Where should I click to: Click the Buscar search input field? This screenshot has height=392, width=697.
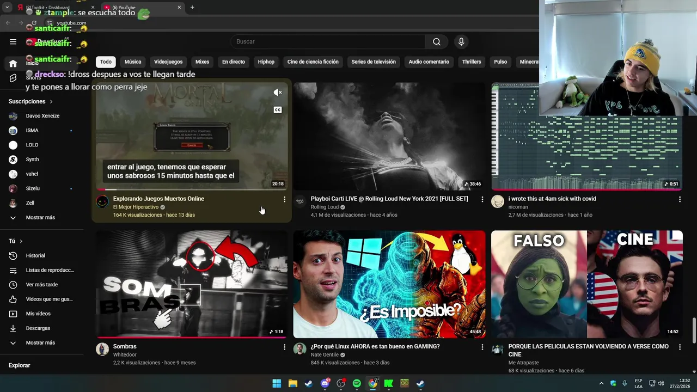pos(328,41)
